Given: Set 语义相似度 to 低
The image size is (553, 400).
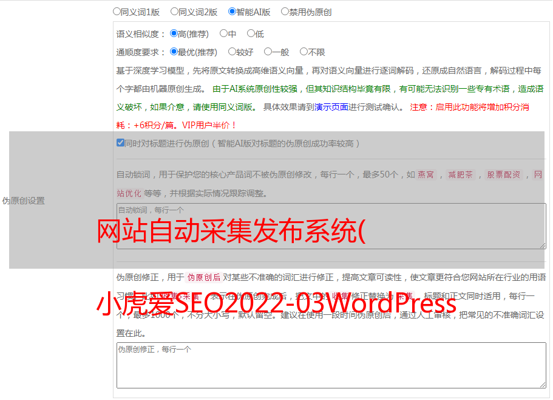Looking at the screenshot, I should (x=251, y=33).
